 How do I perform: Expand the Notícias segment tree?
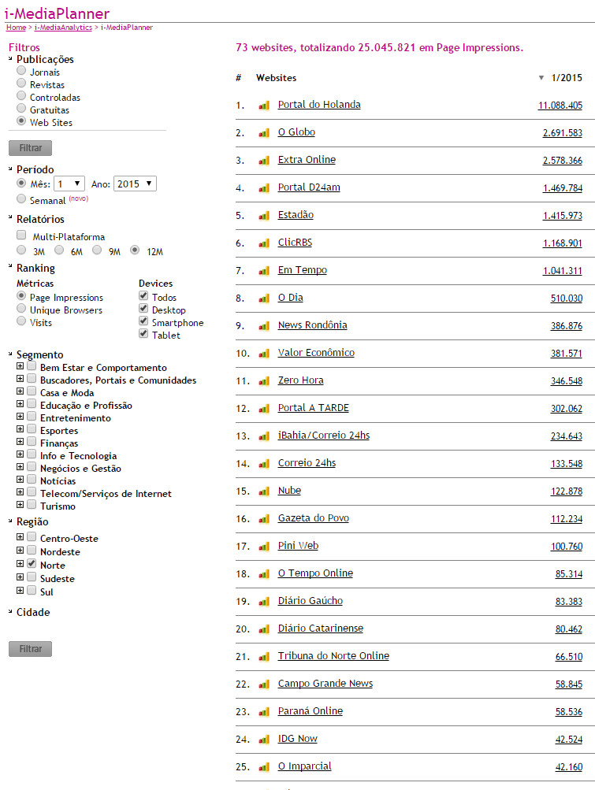coord(20,480)
